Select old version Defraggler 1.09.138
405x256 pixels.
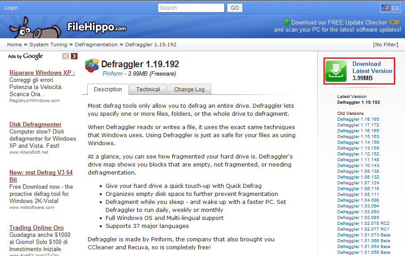[x=358, y=171]
